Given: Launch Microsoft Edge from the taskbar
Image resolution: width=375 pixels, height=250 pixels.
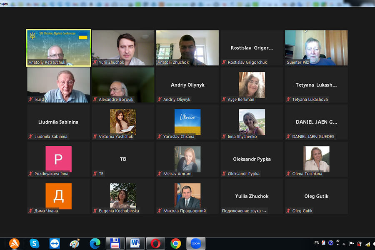Looking at the screenshot, I should coord(95,243).
